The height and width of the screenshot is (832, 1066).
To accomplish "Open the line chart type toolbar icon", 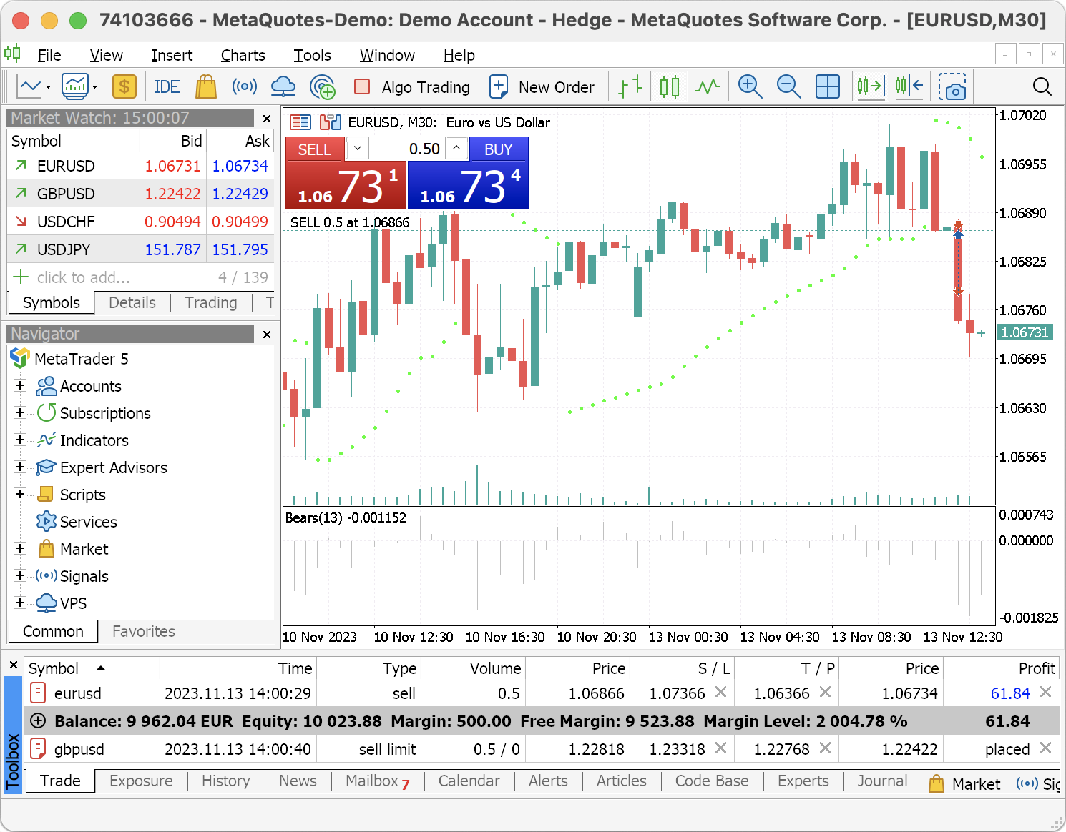I will coord(29,87).
